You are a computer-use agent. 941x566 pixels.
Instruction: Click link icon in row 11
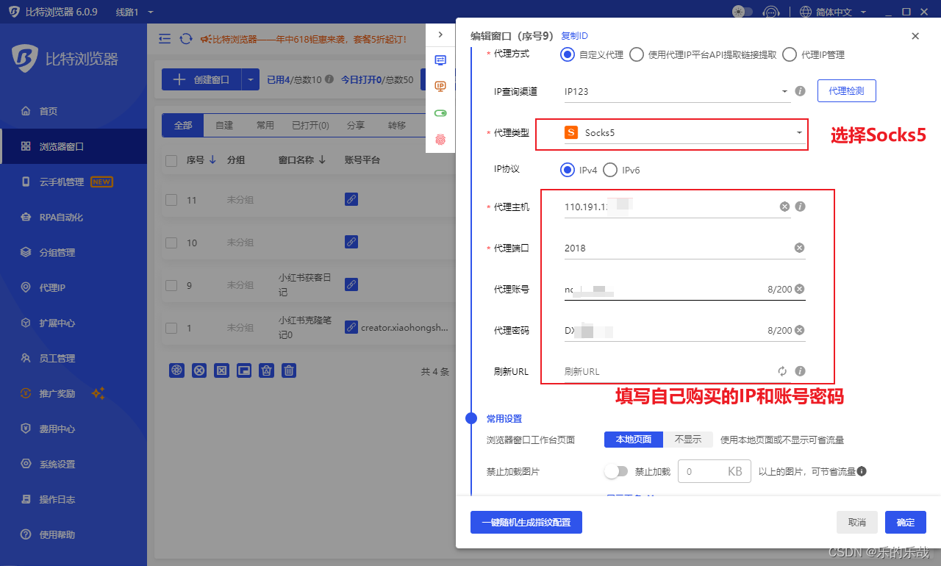click(351, 199)
